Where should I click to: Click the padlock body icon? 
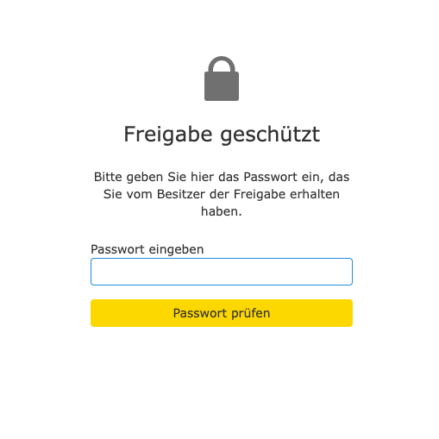pyautogui.click(x=222, y=86)
